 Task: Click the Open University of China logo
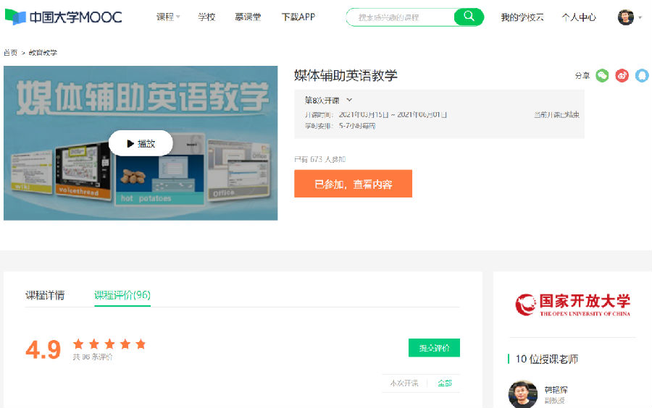coord(572,305)
